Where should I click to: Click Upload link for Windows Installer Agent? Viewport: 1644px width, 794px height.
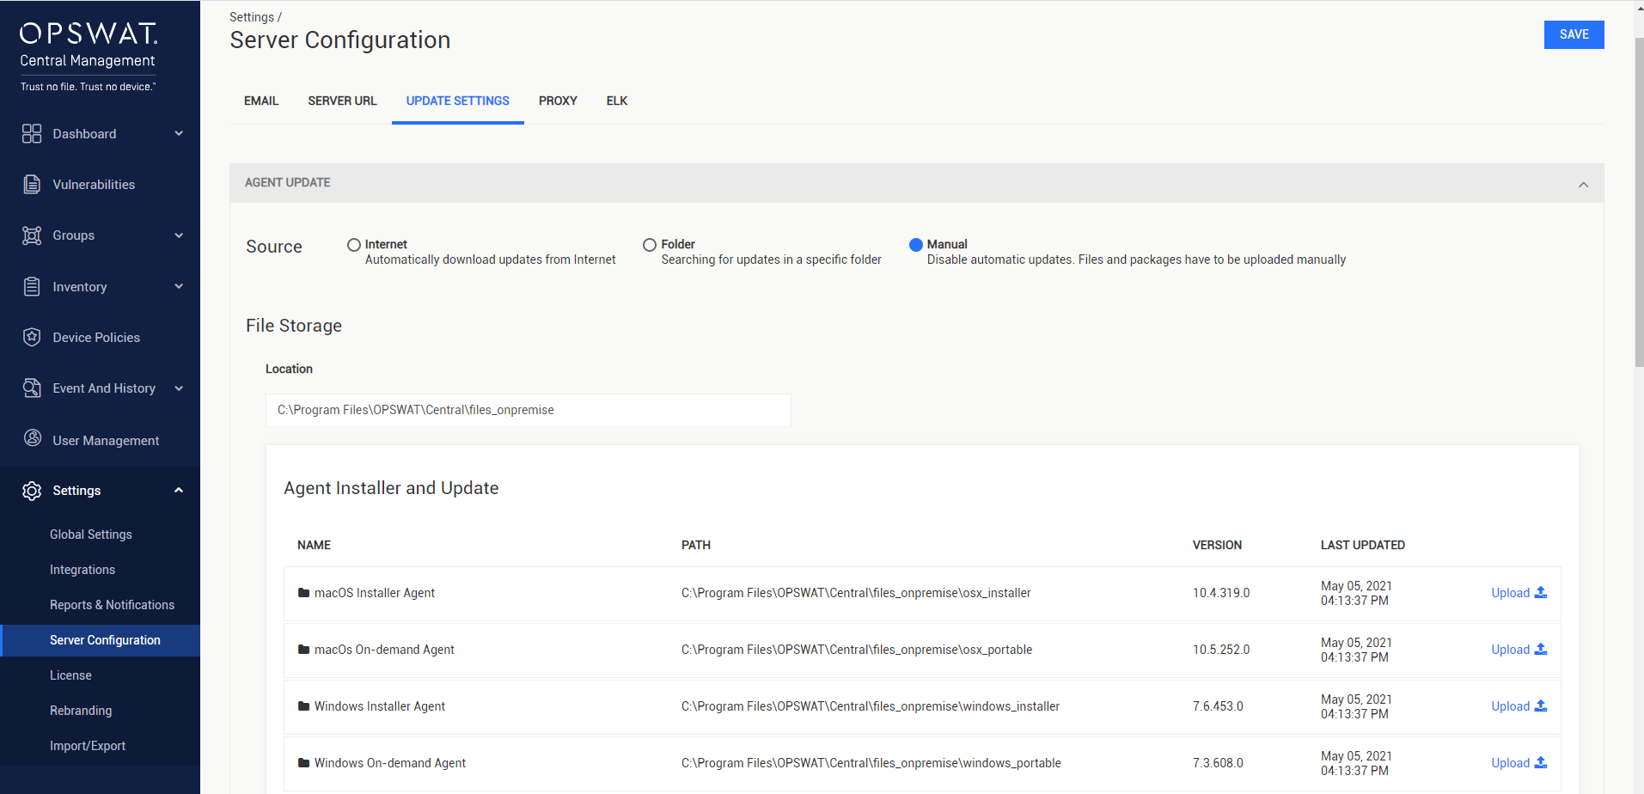tap(1510, 706)
